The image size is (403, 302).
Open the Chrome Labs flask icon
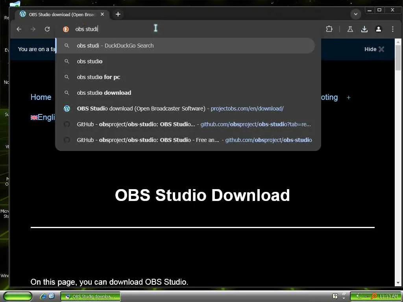[350, 29]
